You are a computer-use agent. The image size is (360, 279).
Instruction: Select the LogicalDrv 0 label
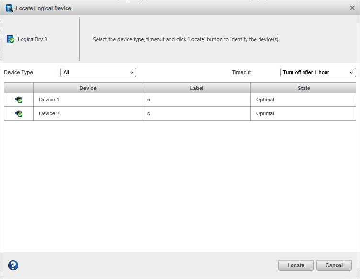click(x=33, y=40)
